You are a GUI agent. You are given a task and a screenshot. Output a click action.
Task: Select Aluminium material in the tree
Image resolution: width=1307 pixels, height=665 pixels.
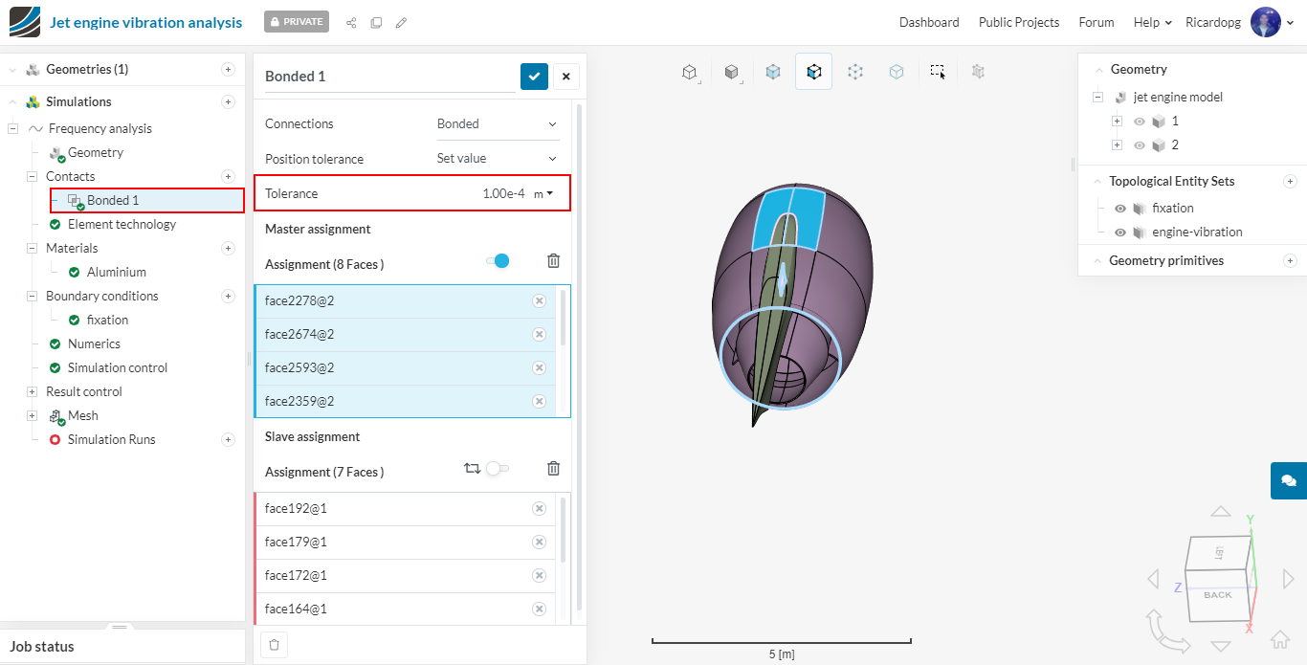tap(117, 272)
